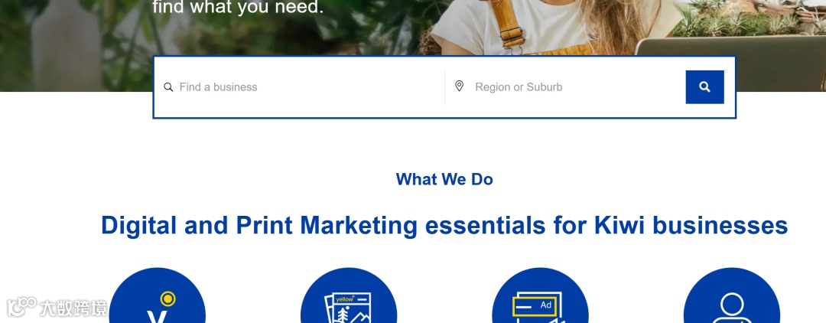Click the small magnifier icon beside Find a business
Screen dimensions: 826x323
[168, 87]
